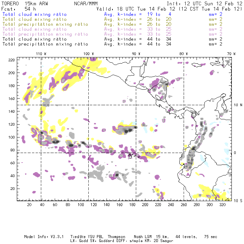Select the '240' horizontal axis tick label
This screenshot has width=244, height=244.
click(x=171, y=205)
